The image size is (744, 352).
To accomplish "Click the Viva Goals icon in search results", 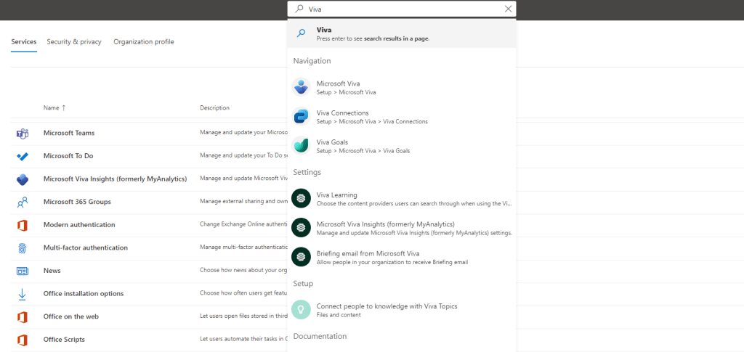I will (301, 146).
